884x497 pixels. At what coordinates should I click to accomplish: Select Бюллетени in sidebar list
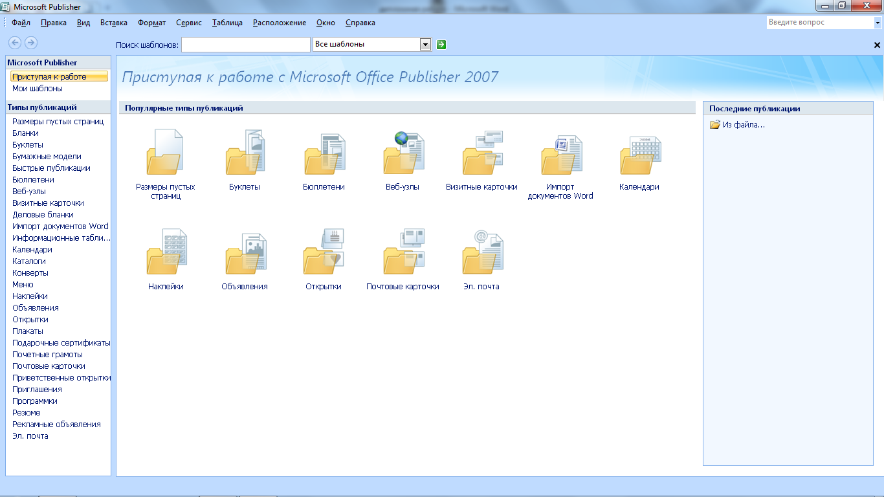coord(33,180)
